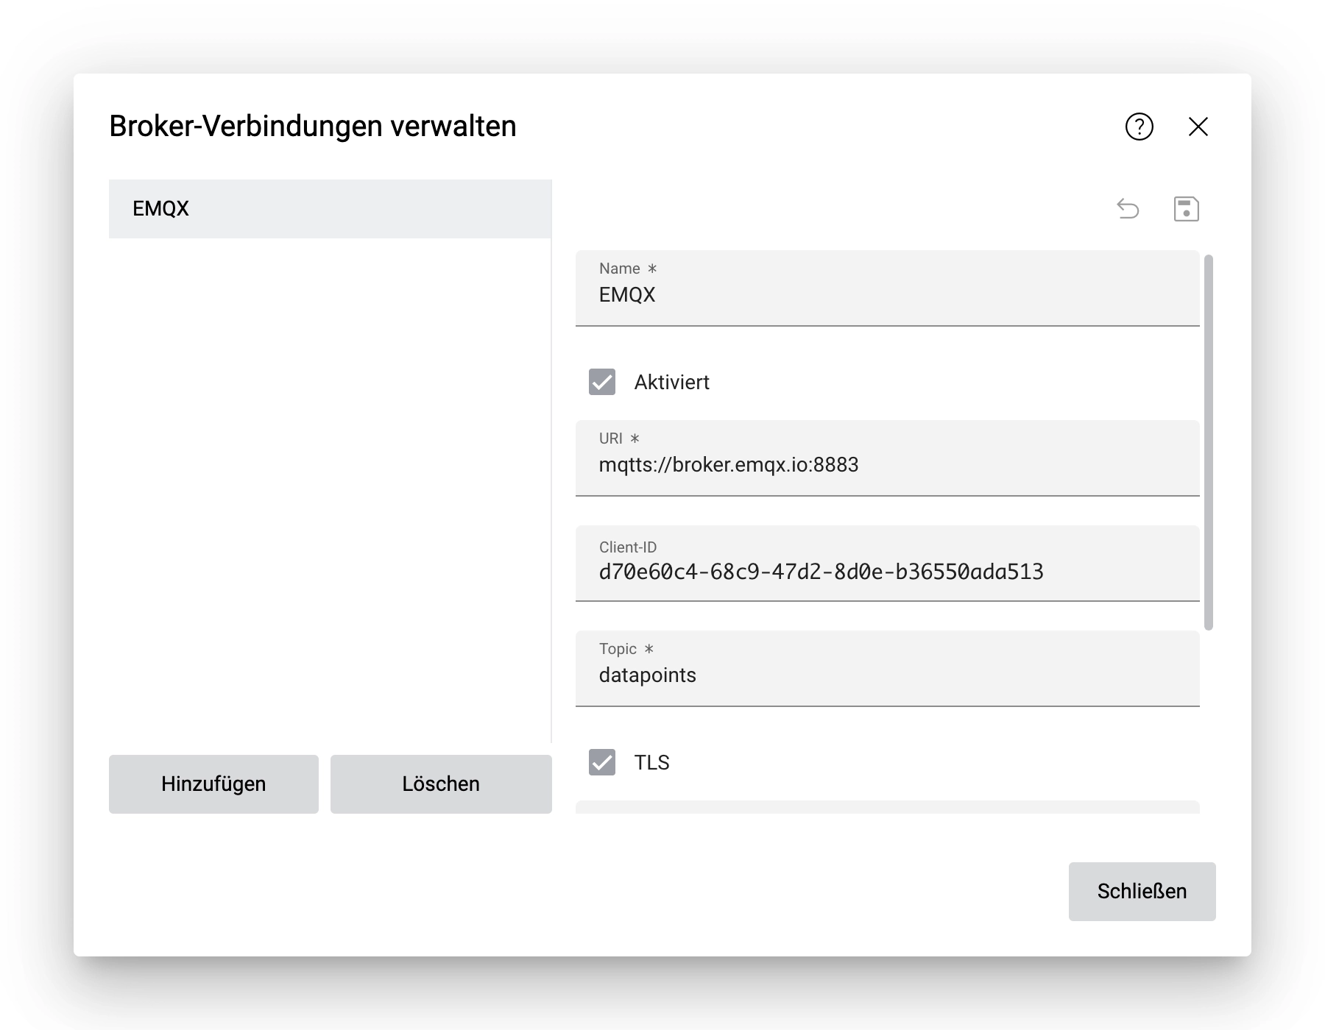Disable the TLS checkbox
The image size is (1325, 1030).
click(x=602, y=763)
